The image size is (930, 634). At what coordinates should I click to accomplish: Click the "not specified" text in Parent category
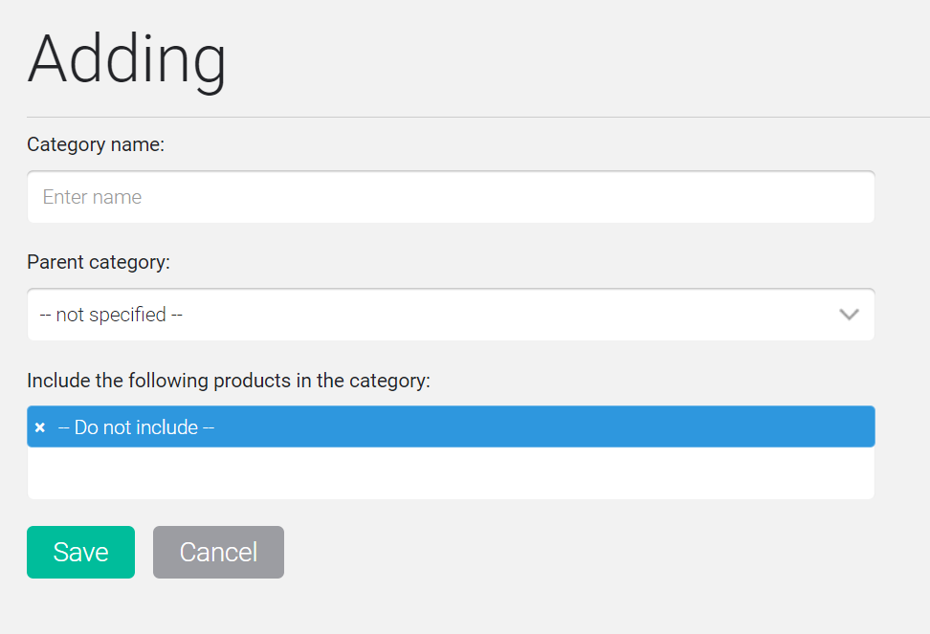point(111,315)
